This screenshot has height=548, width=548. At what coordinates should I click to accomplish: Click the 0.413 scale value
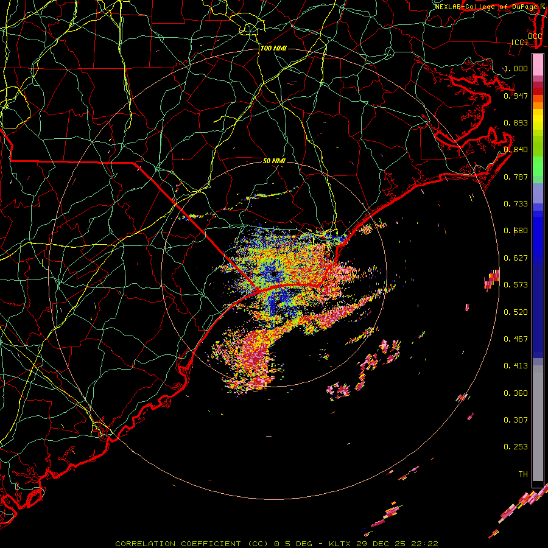(x=516, y=366)
